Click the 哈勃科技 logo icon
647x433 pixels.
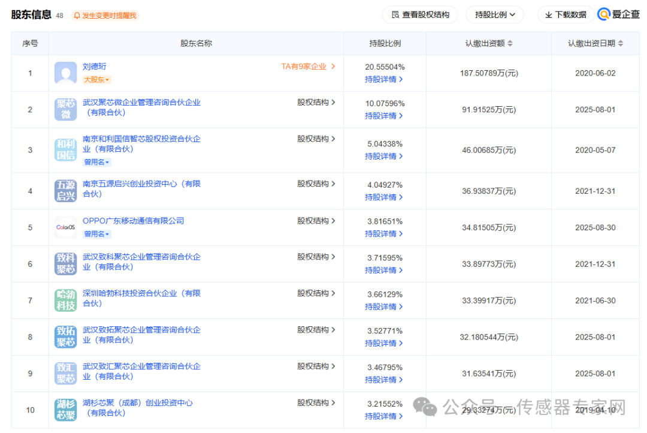tap(65, 300)
